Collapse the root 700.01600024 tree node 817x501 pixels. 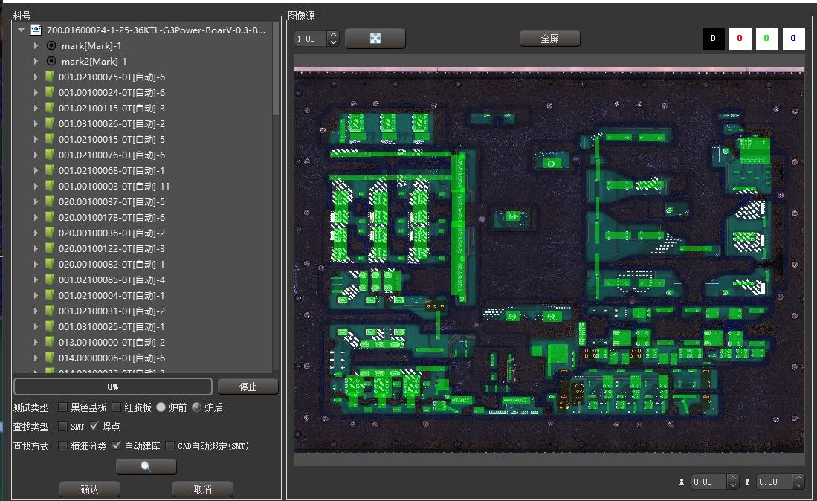tap(21, 30)
